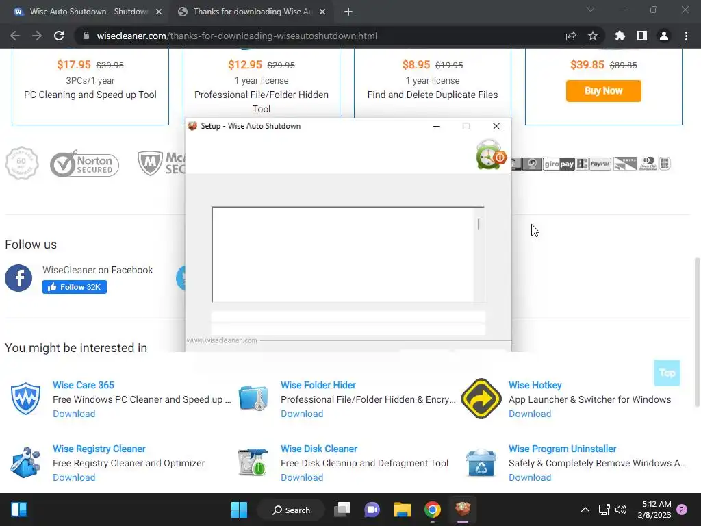This screenshot has width=701, height=526.
Task: Toggle Chrome side panel icon
Action: tap(642, 36)
